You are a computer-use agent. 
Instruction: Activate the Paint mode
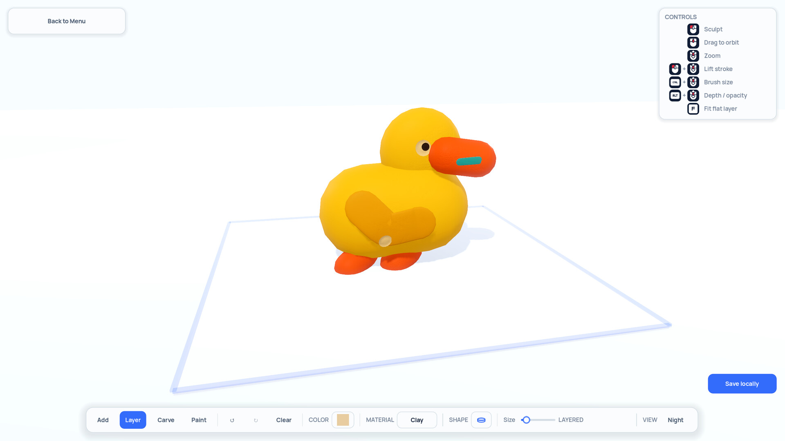pos(199,420)
